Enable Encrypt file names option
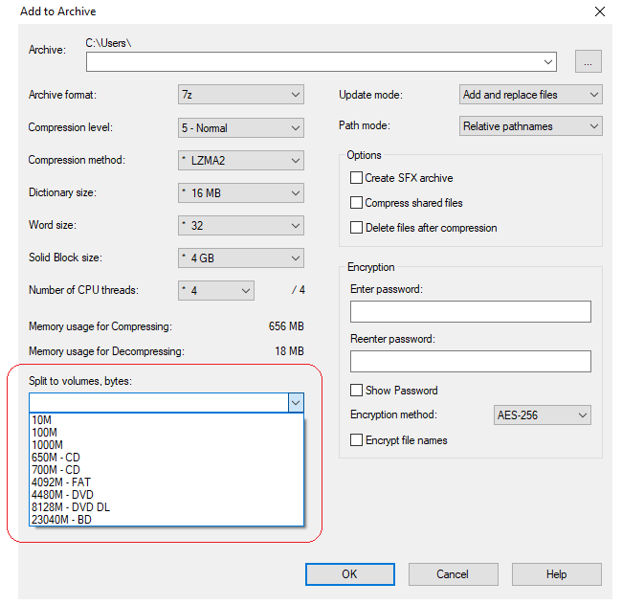 coord(357,440)
